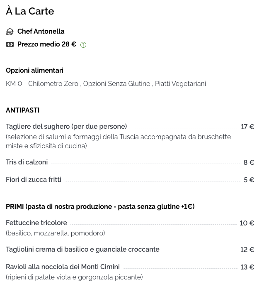The width and height of the screenshot is (264, 289).
Task: Click the chef hat icon
Action: (10, 32)
